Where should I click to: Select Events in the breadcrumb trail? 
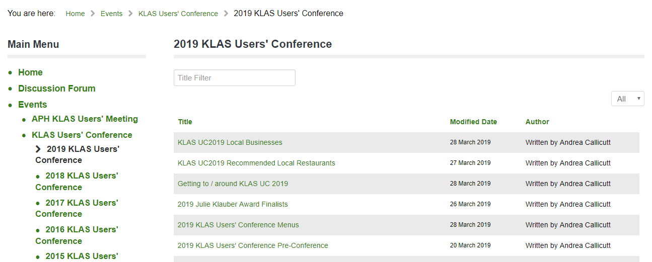[x=111, y=14]
